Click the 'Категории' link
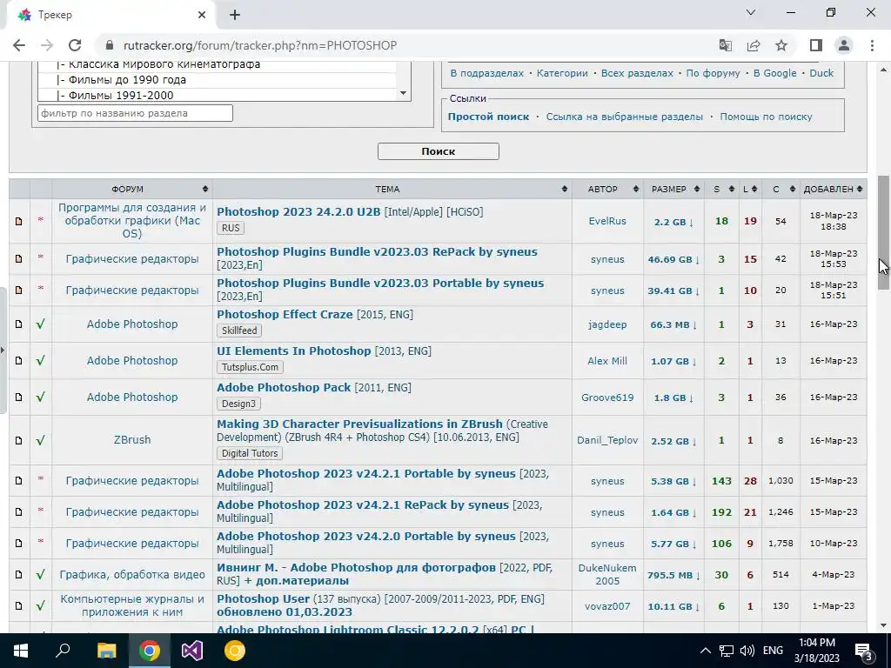The height and width of the screenshot is (668, 891). (x=562, y=73)
